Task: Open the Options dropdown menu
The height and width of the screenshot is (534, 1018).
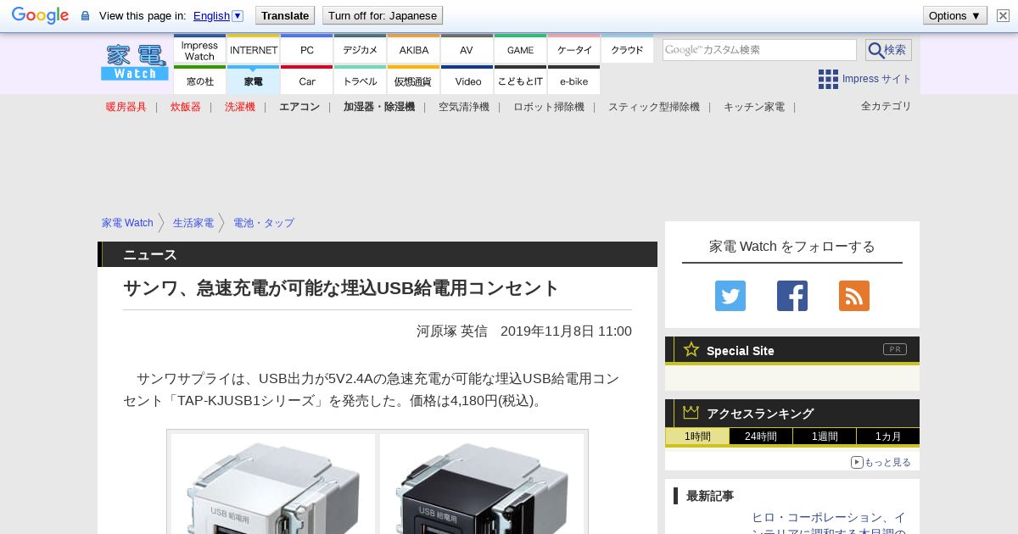Action: tap(954, 15)
